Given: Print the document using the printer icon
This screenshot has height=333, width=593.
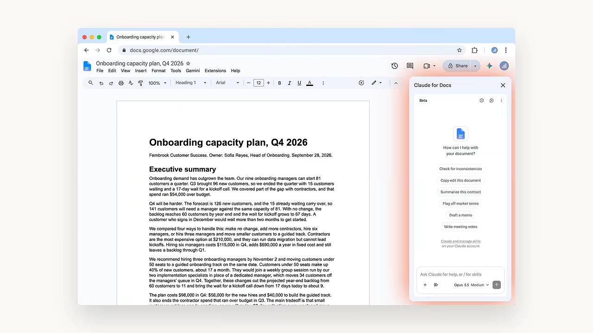Looking at the screenshot, I should point(121,83).
